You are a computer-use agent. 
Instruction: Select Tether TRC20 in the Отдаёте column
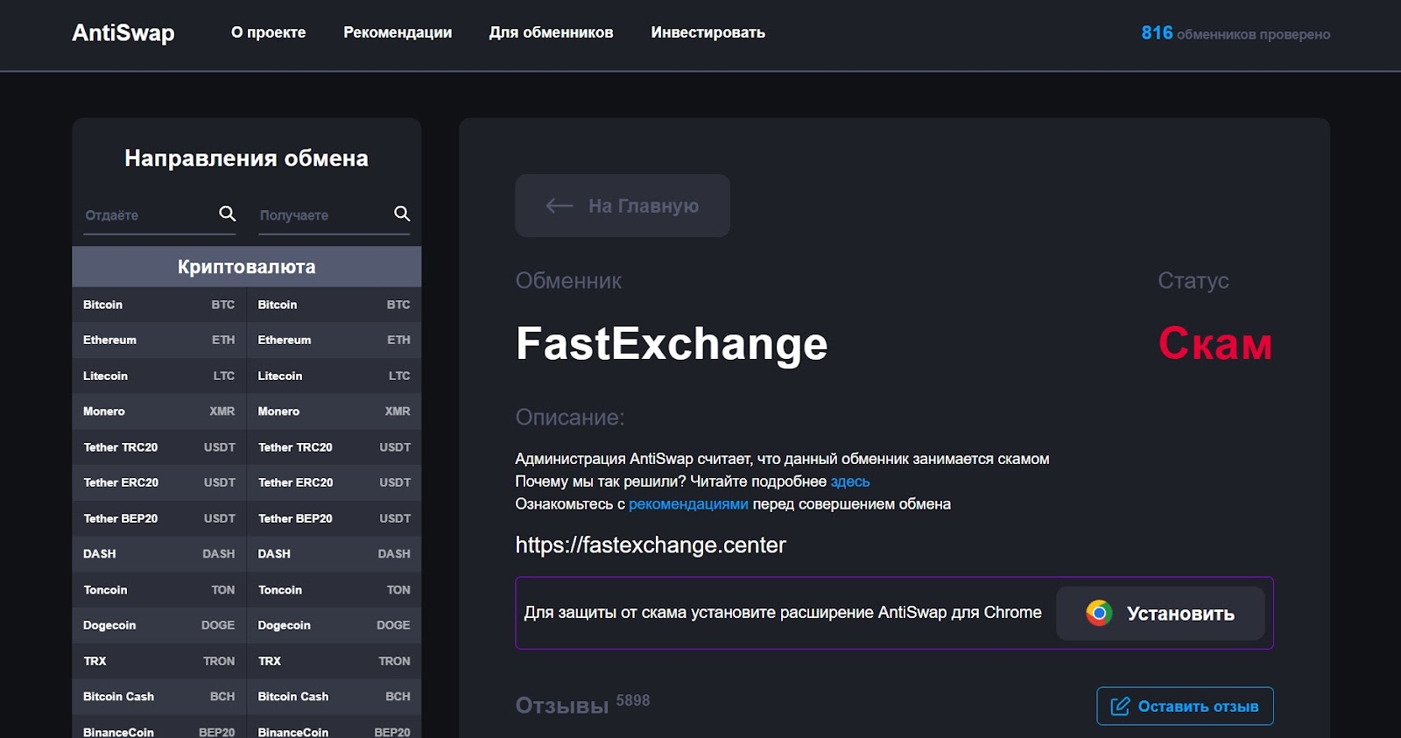pyautogui.click(x=159, y=447)
